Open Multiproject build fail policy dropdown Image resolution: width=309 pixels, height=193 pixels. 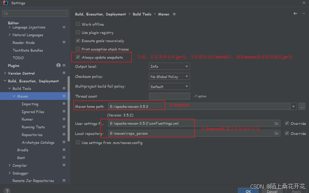[169, 86]
